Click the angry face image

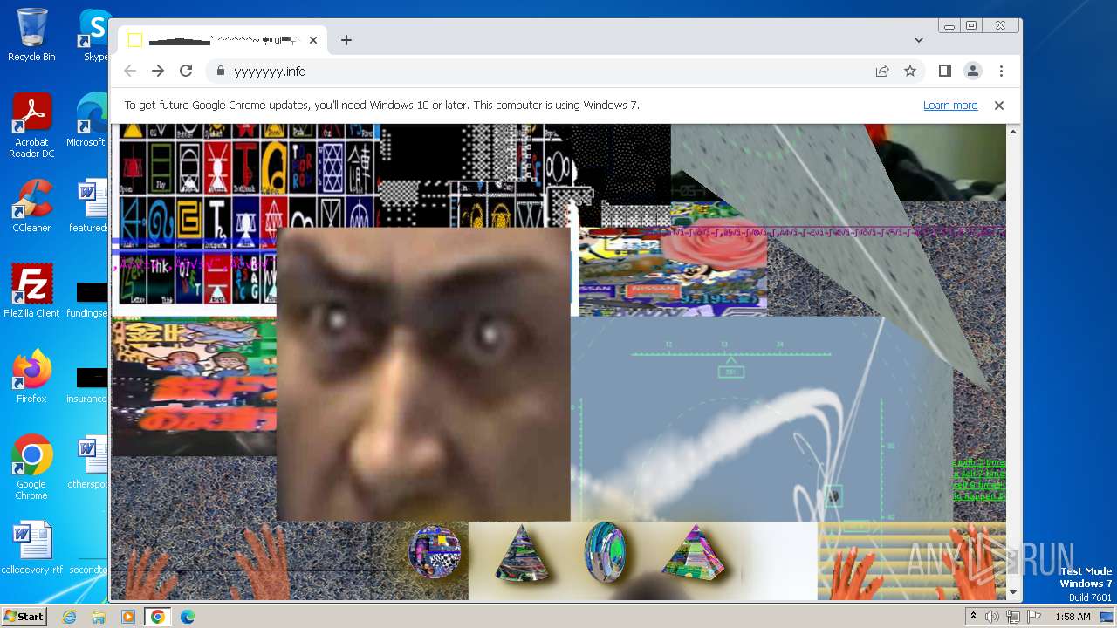pyautogui.click(x=423, y=375)
